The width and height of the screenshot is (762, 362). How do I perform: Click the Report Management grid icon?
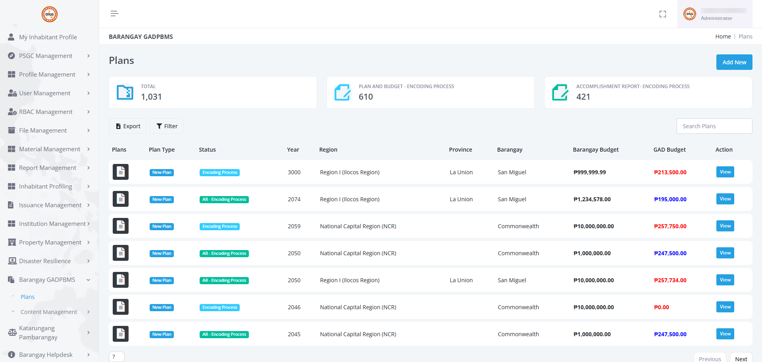coord(12,168)
